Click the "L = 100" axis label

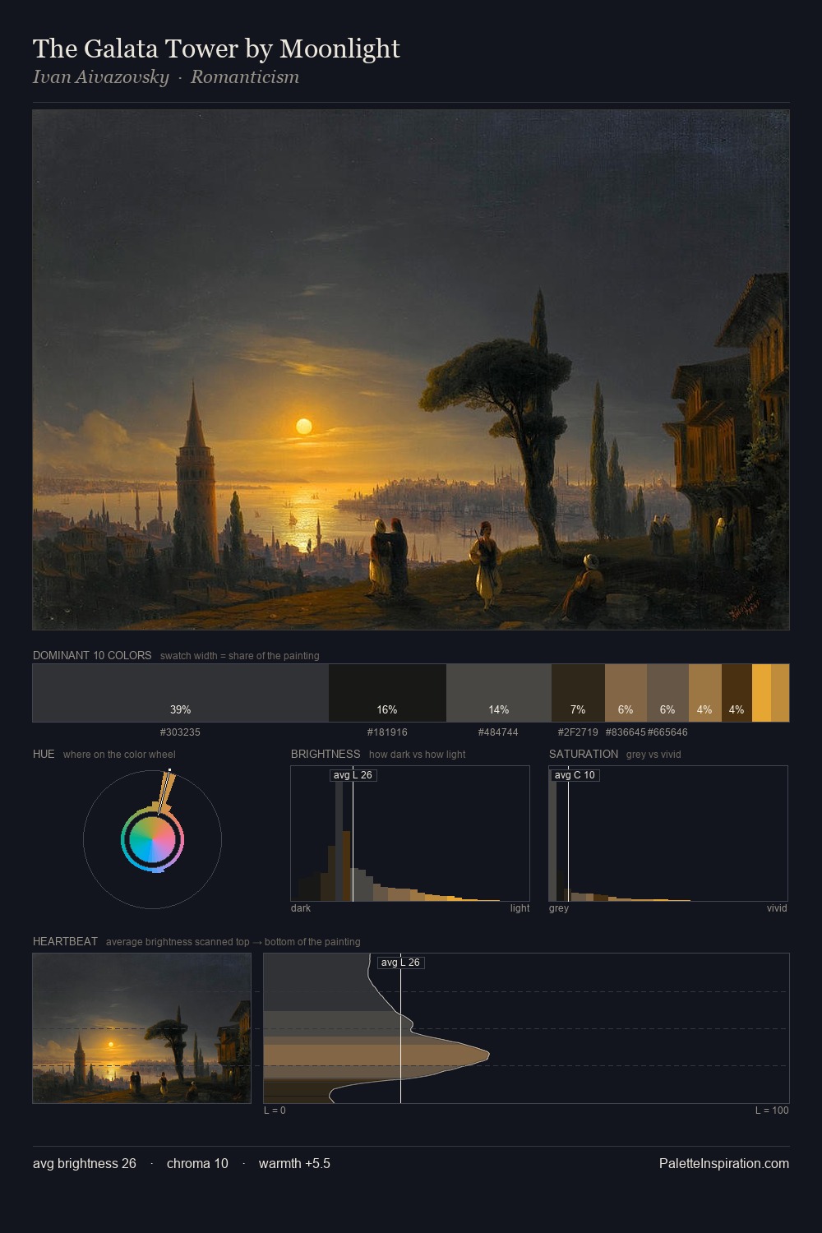click(x=772, y=1111)
